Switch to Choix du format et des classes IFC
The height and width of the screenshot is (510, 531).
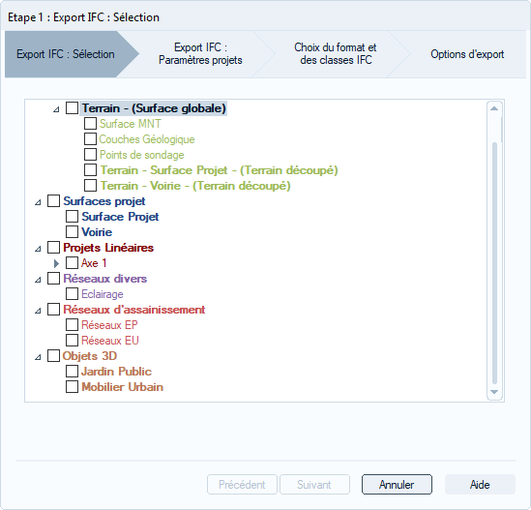[336, 54]
